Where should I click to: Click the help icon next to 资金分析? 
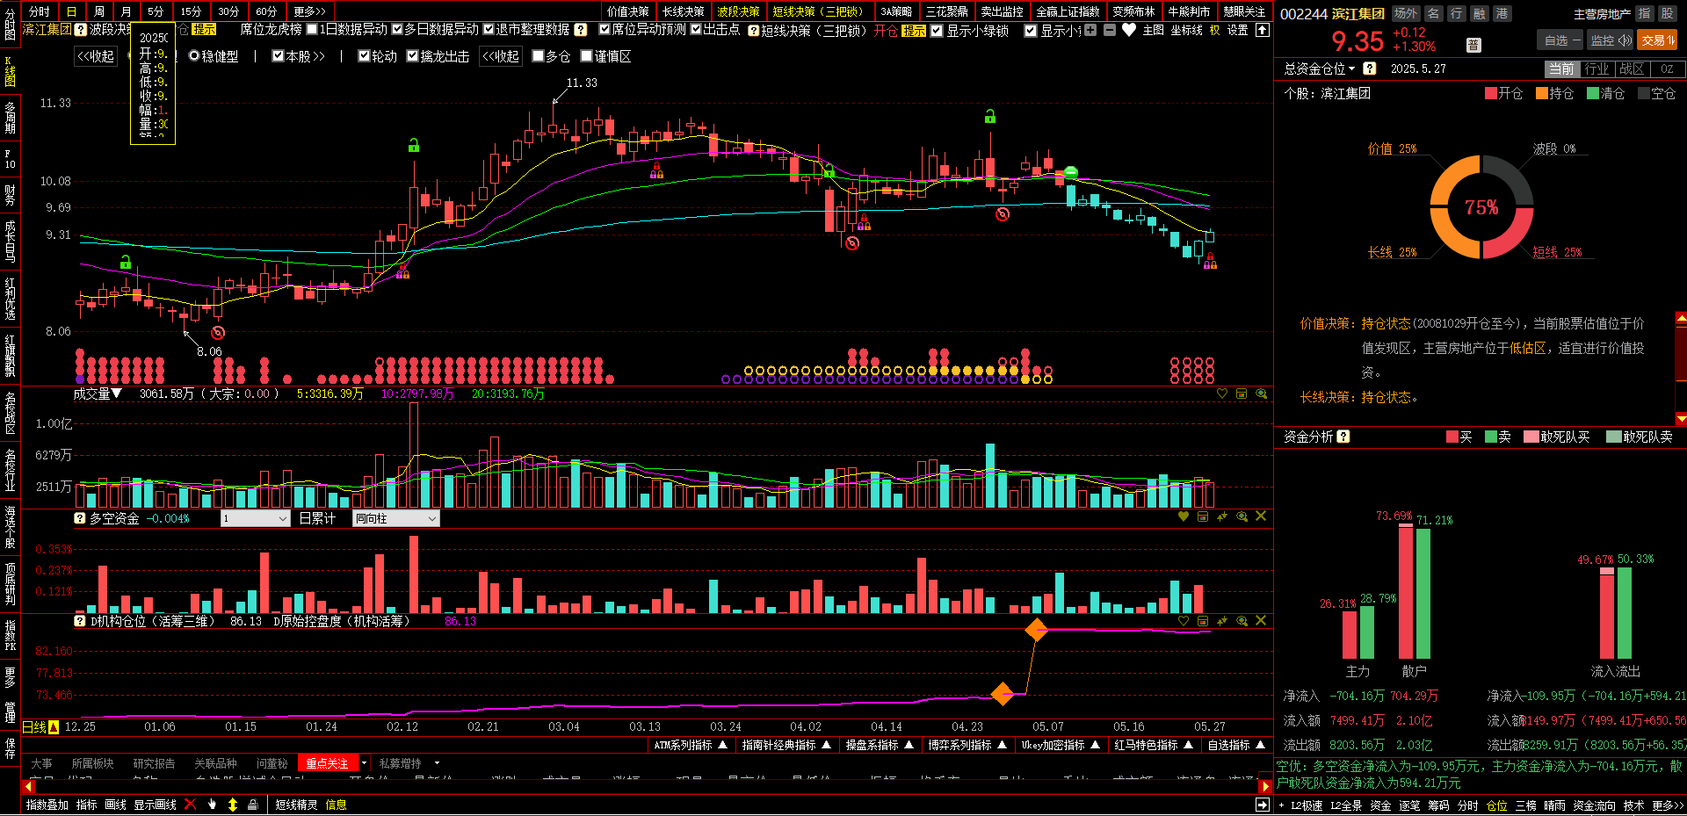[x=1343, y=437]
